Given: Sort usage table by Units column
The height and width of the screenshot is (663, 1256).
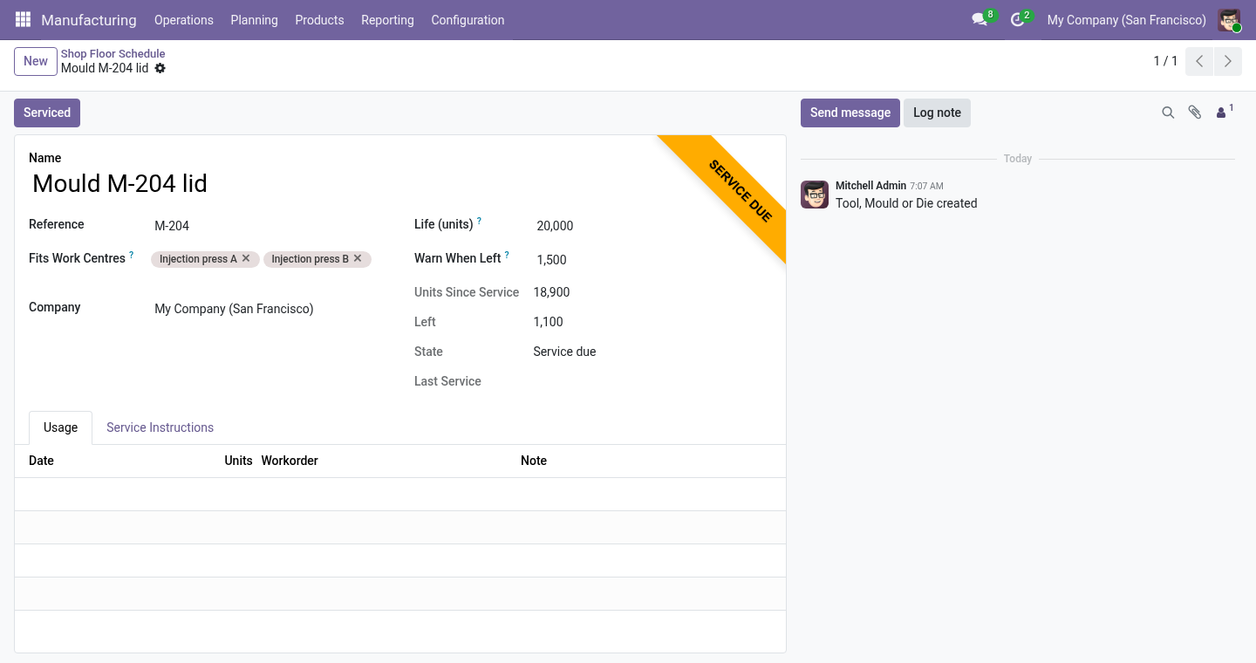Looking at the screenshot, I should [238, 461].
